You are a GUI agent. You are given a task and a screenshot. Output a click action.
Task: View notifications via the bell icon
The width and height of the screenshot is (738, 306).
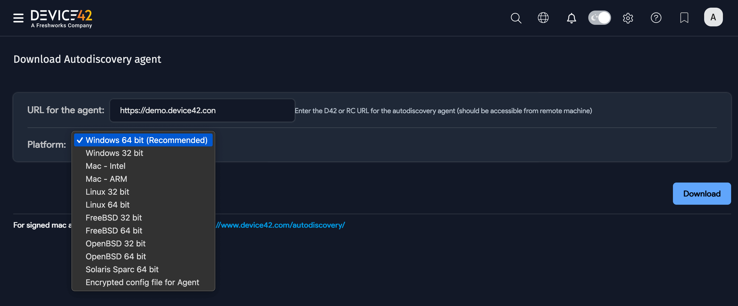(x=571, y=18)
